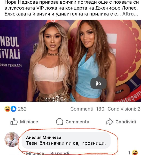
Task: Click the post caption starting Нора Недкова
Action: (x=71, y=8)
